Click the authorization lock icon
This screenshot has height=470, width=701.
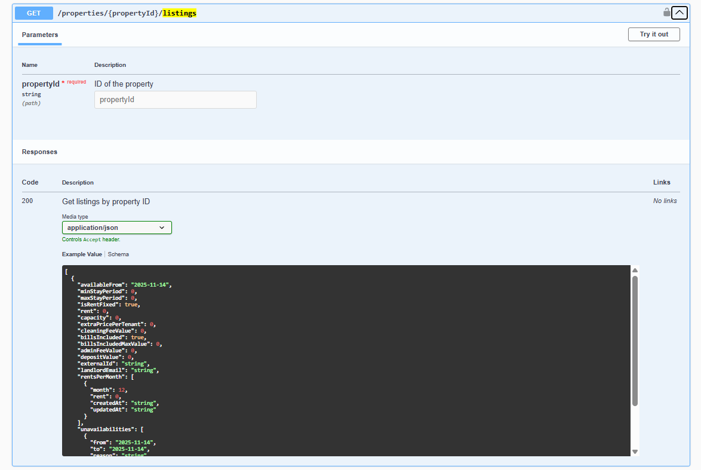666,13
